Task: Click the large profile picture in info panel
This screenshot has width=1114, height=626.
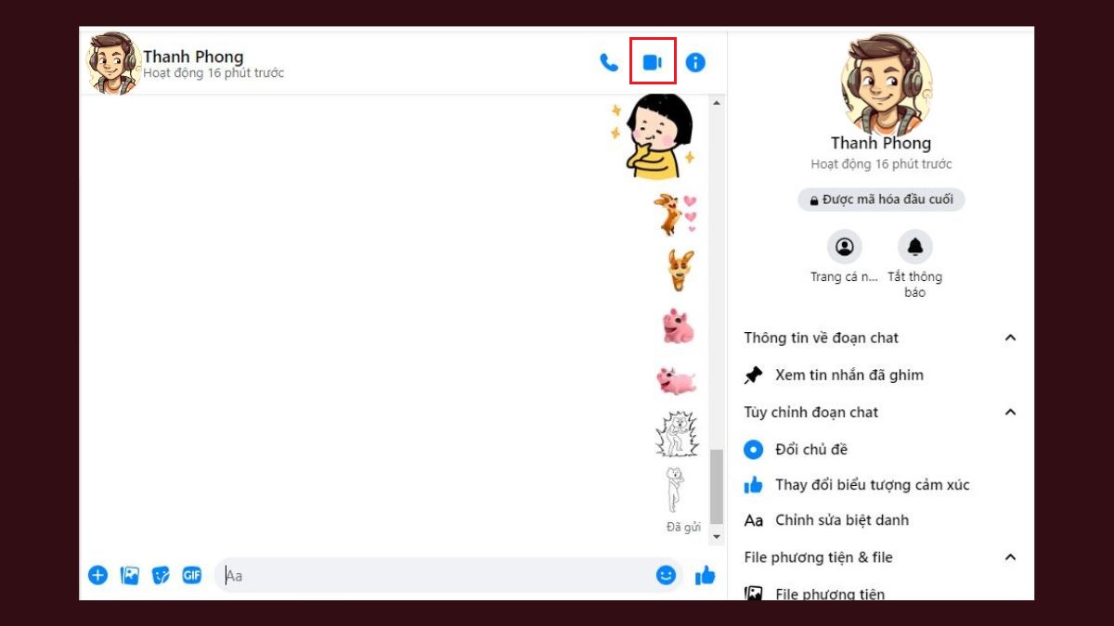Action: point(886,83)
